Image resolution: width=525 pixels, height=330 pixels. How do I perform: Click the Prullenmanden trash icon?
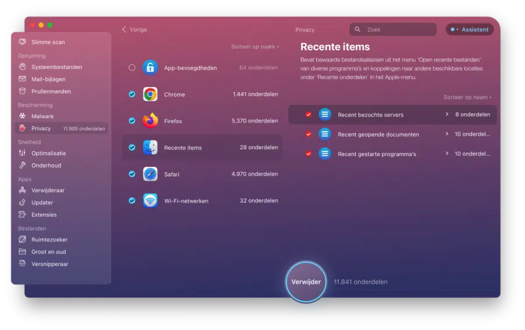22,91
